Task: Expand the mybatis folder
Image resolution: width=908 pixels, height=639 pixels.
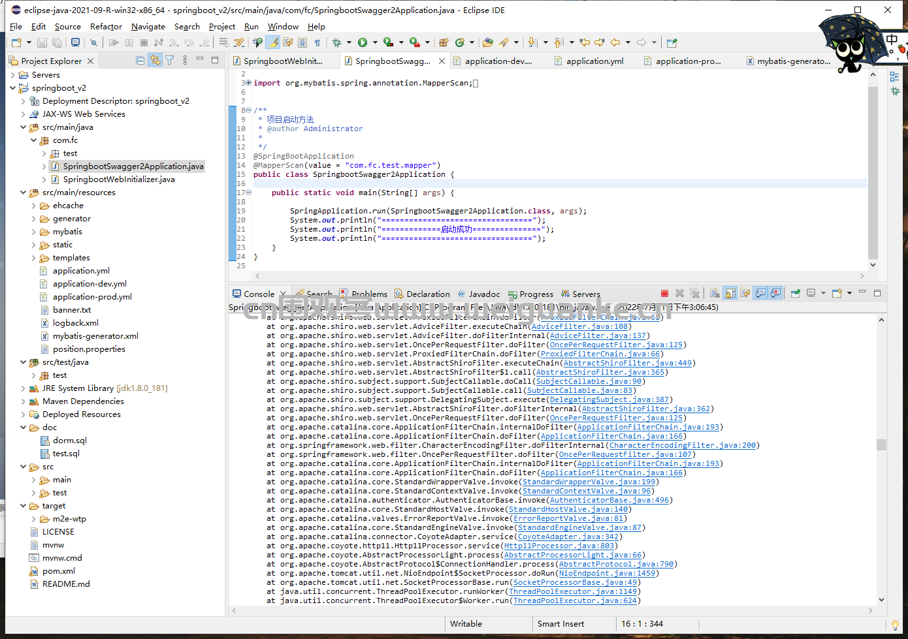Action: point(34,232)
